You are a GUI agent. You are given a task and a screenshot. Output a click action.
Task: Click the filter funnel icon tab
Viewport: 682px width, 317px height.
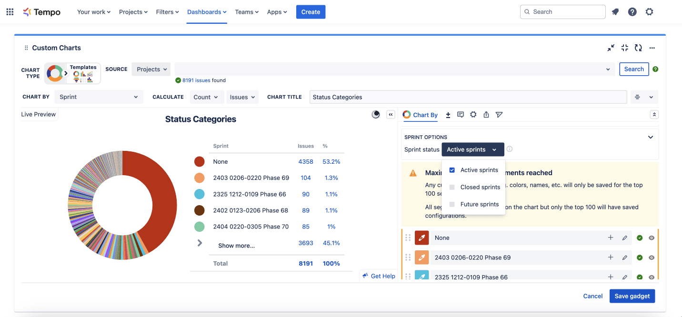[499, 115]
